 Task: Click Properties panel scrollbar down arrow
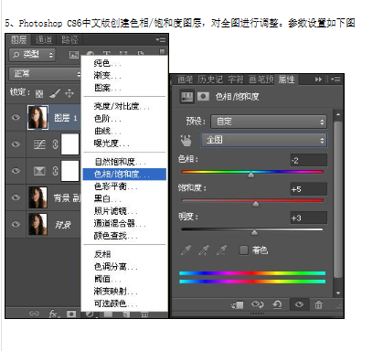pyautogui.click(x=338, y=292)
